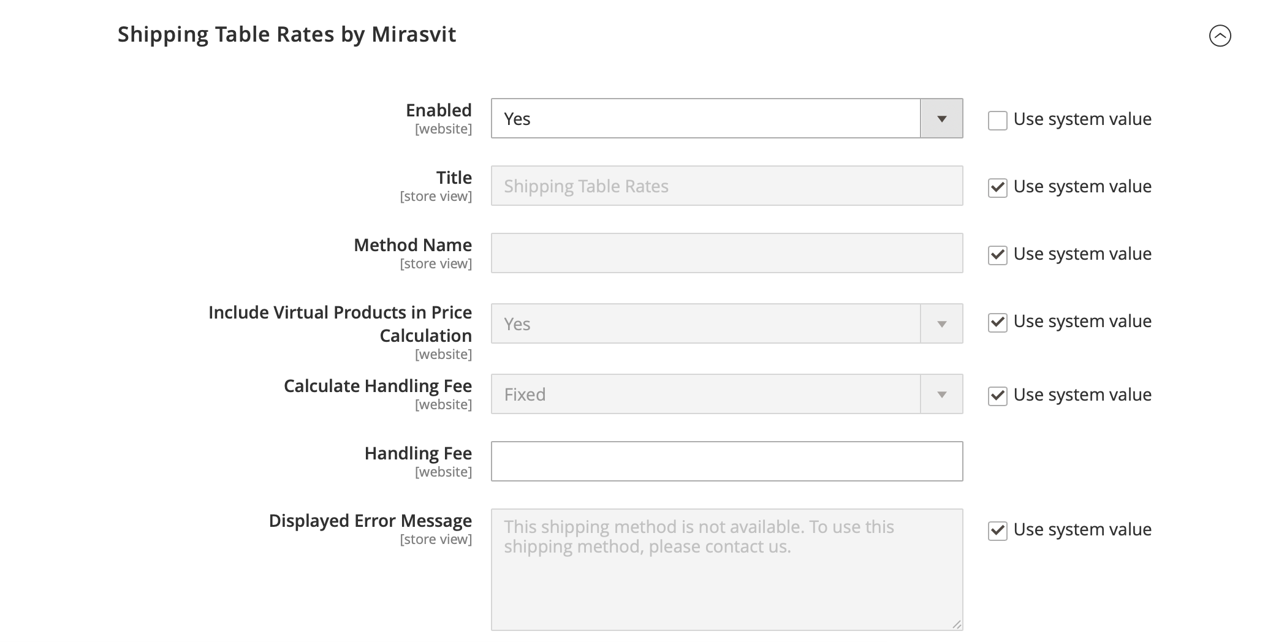Uncheck system value for Calculate Handling Fee
The height and width of the screenshot is (642, 1265).
tap(997, 396)
